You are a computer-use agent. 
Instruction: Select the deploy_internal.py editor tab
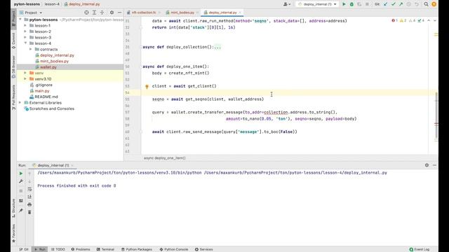222,13
